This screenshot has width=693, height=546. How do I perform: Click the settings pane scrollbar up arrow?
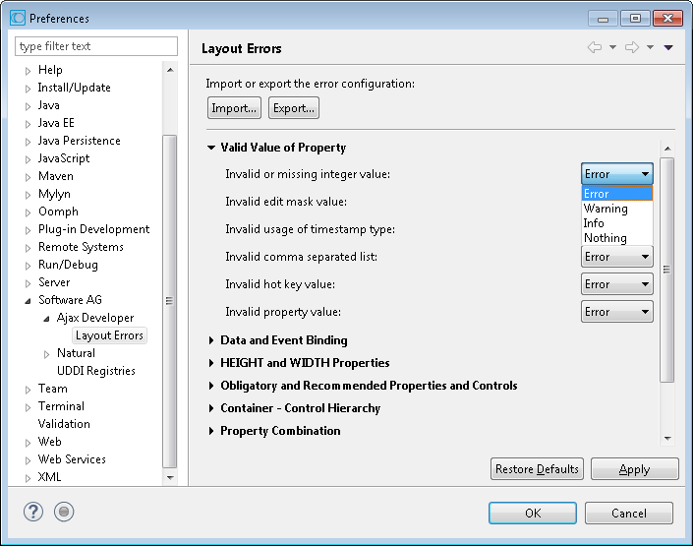pos(667,149)
